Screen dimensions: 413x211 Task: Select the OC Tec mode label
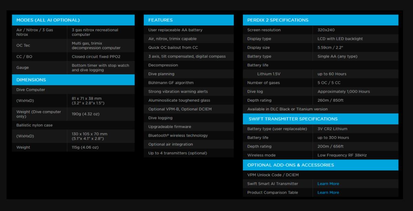pos(23,46)
